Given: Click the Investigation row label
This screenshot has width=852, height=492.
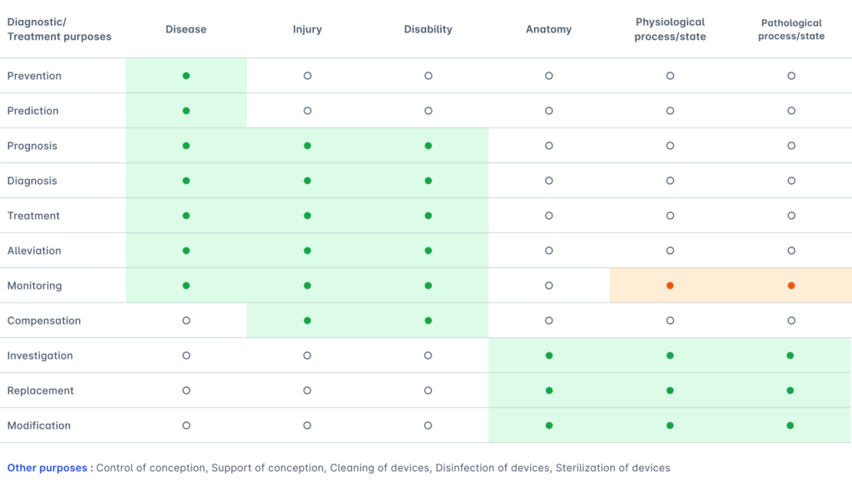Looking at the screenshot, I should click(x=40, y=355).
